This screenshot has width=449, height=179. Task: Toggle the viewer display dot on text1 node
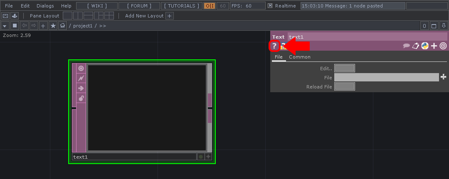[201, 157]
